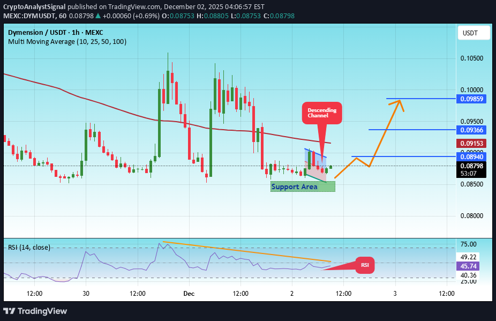
Task: Open the MEXC:DYMUSDT symbol selector
Action: click(x=31, y=16)
